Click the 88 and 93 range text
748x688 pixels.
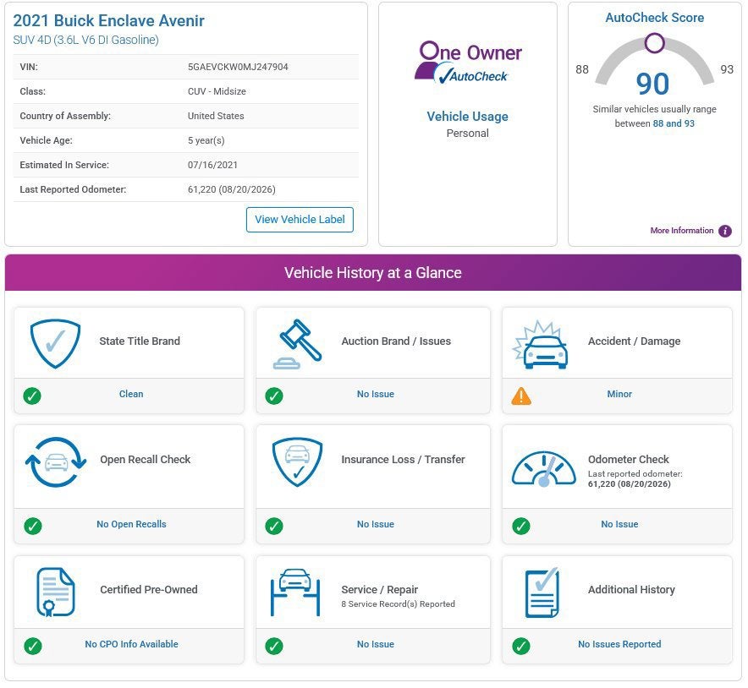(674, 124)
